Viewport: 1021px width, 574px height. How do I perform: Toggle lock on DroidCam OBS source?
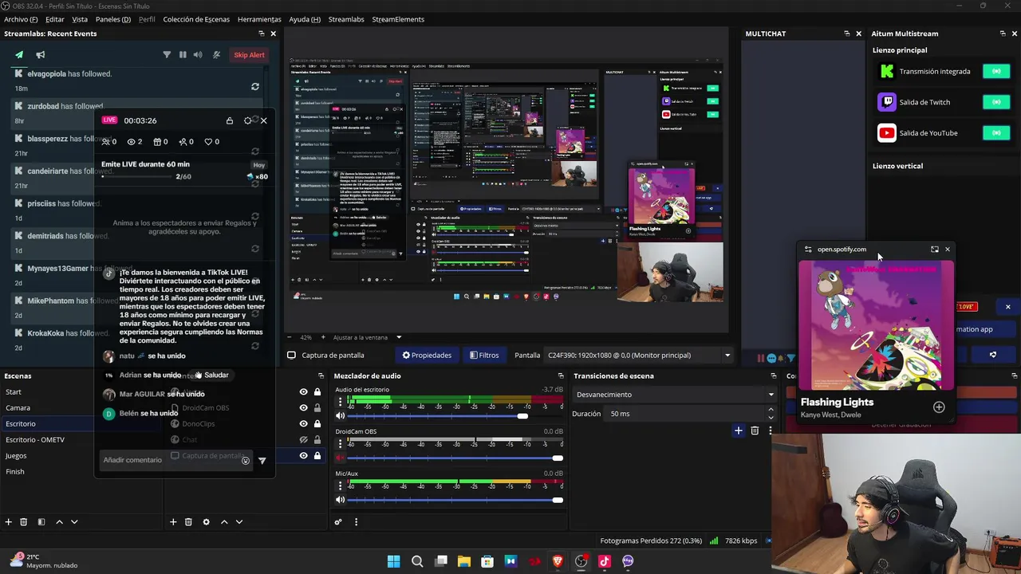coord(317,407)
